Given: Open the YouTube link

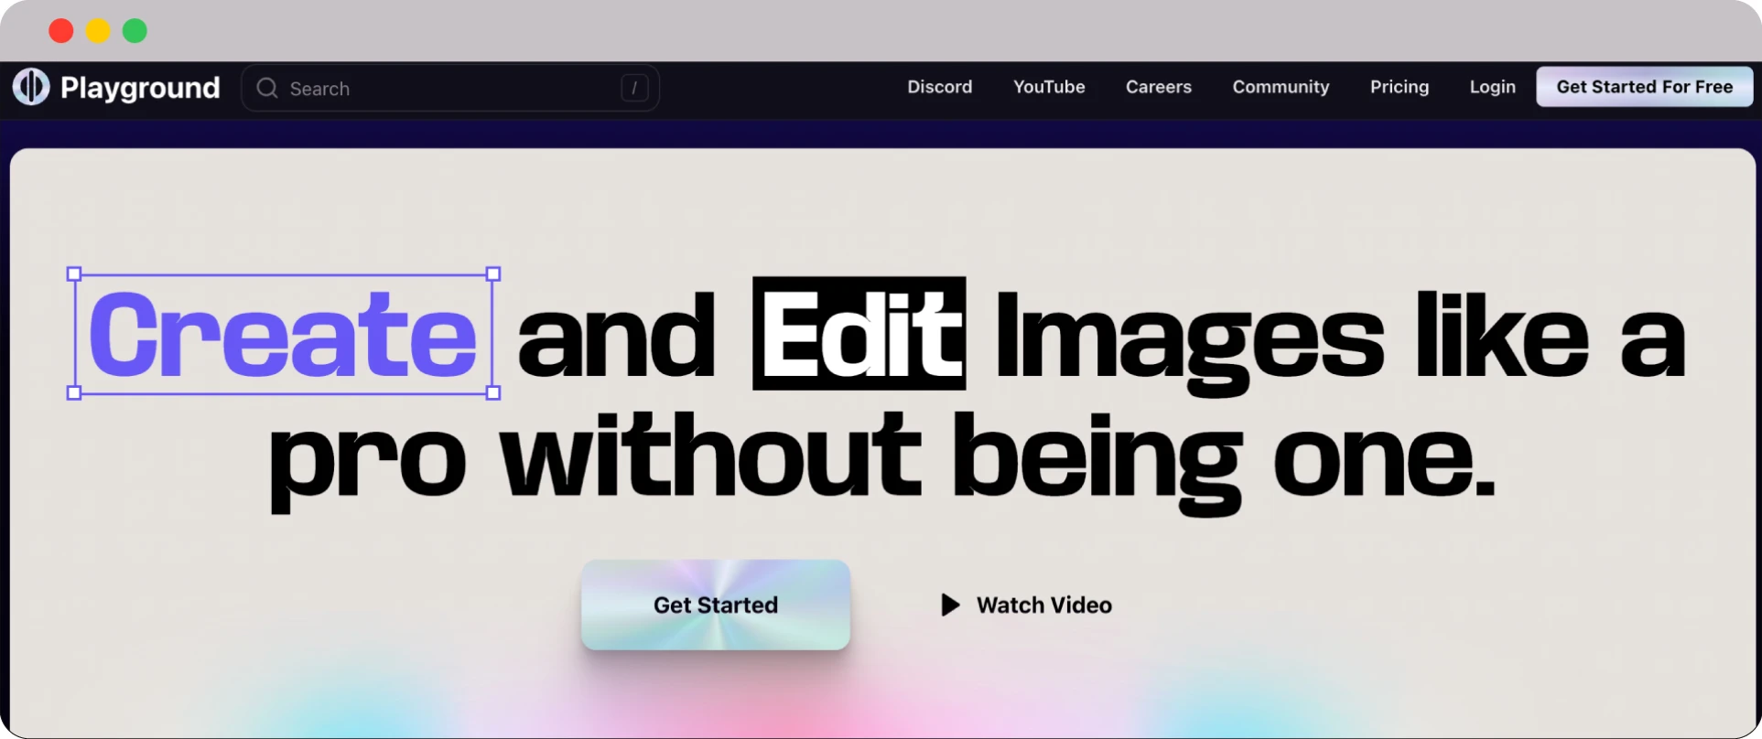Looking at the screenshot, I should [1049, 87].
